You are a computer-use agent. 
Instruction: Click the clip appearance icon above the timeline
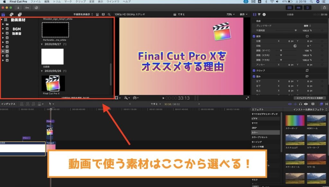[x=313, y=104]
